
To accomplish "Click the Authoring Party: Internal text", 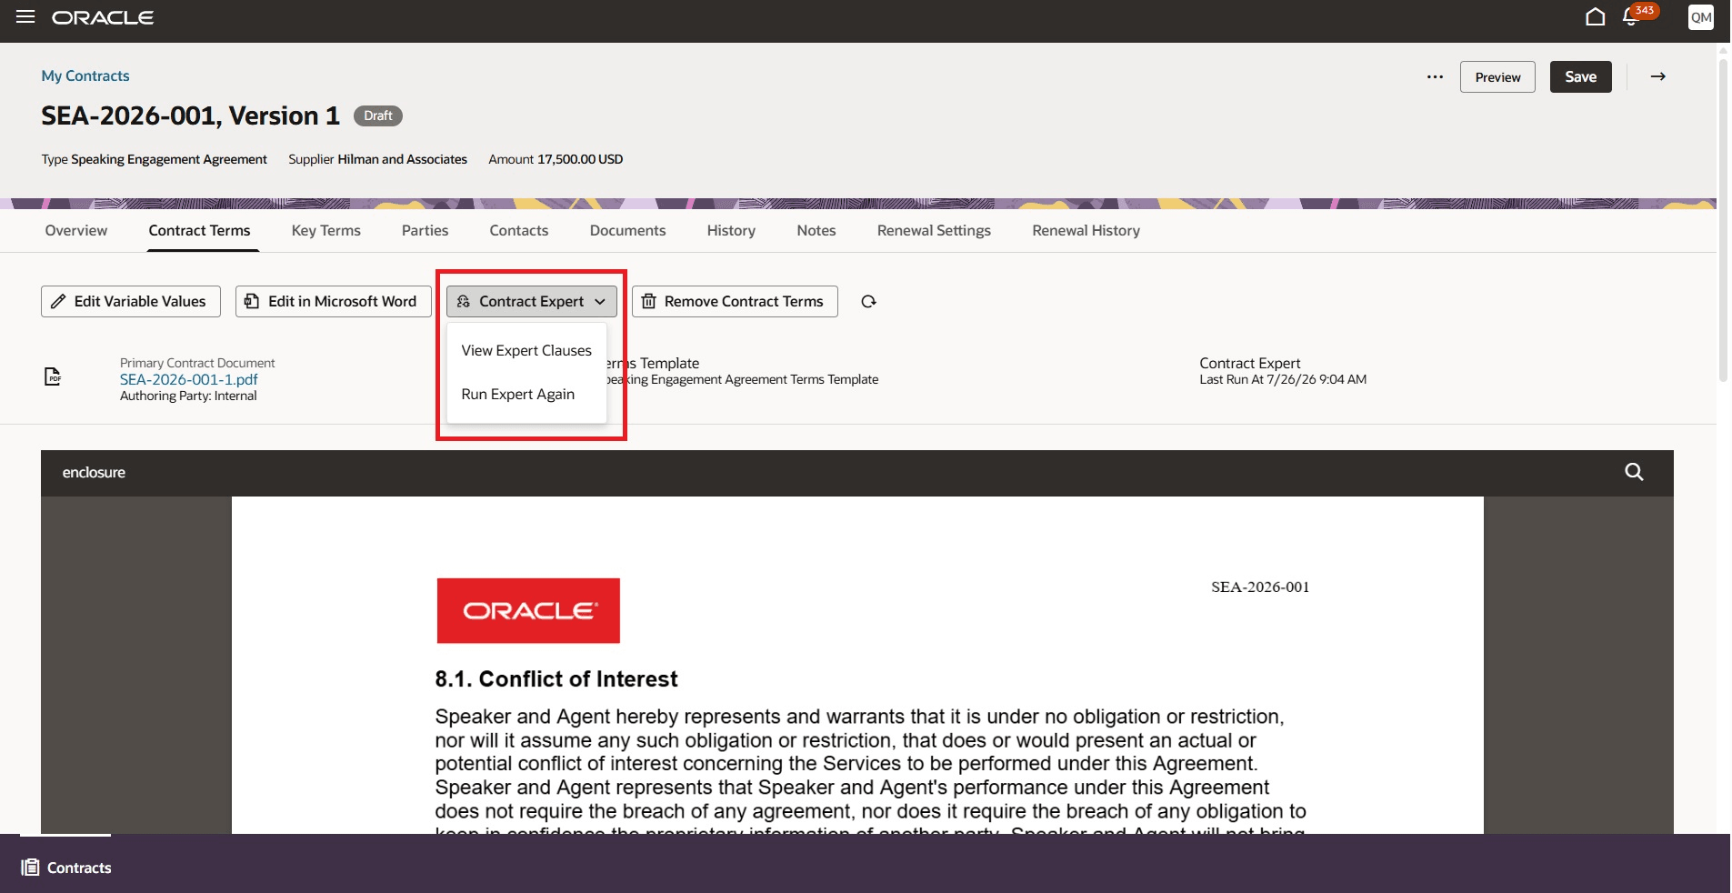I will pyautogui.click(x=188, y=396).
